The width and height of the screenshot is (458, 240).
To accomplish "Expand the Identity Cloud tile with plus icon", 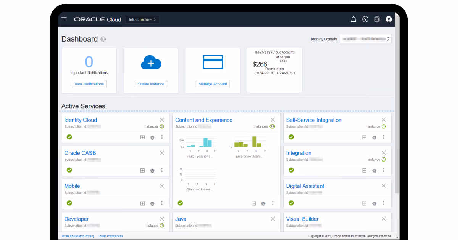I will (142, 138).
